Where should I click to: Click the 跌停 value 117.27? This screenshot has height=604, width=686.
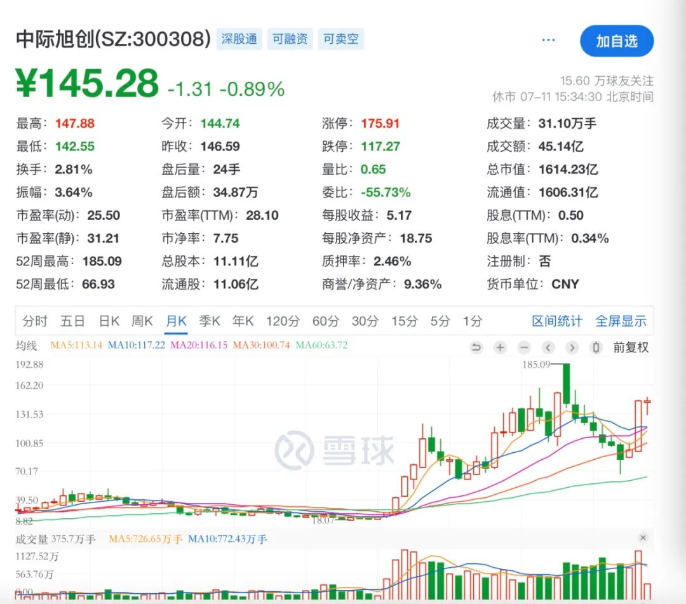(380, 146)
